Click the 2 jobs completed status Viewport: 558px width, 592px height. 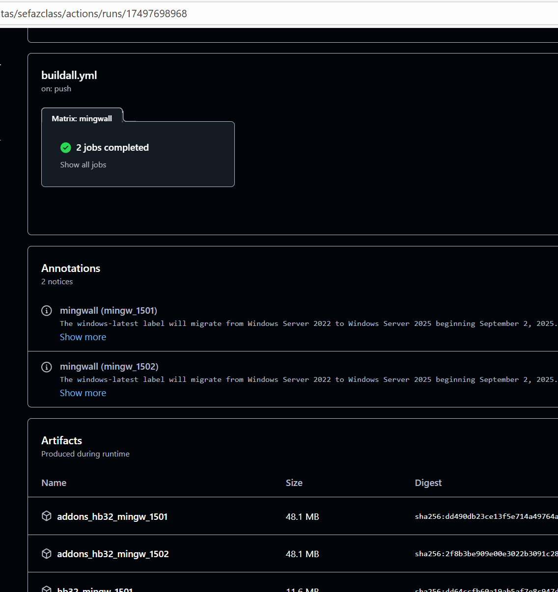coord(112,148)
